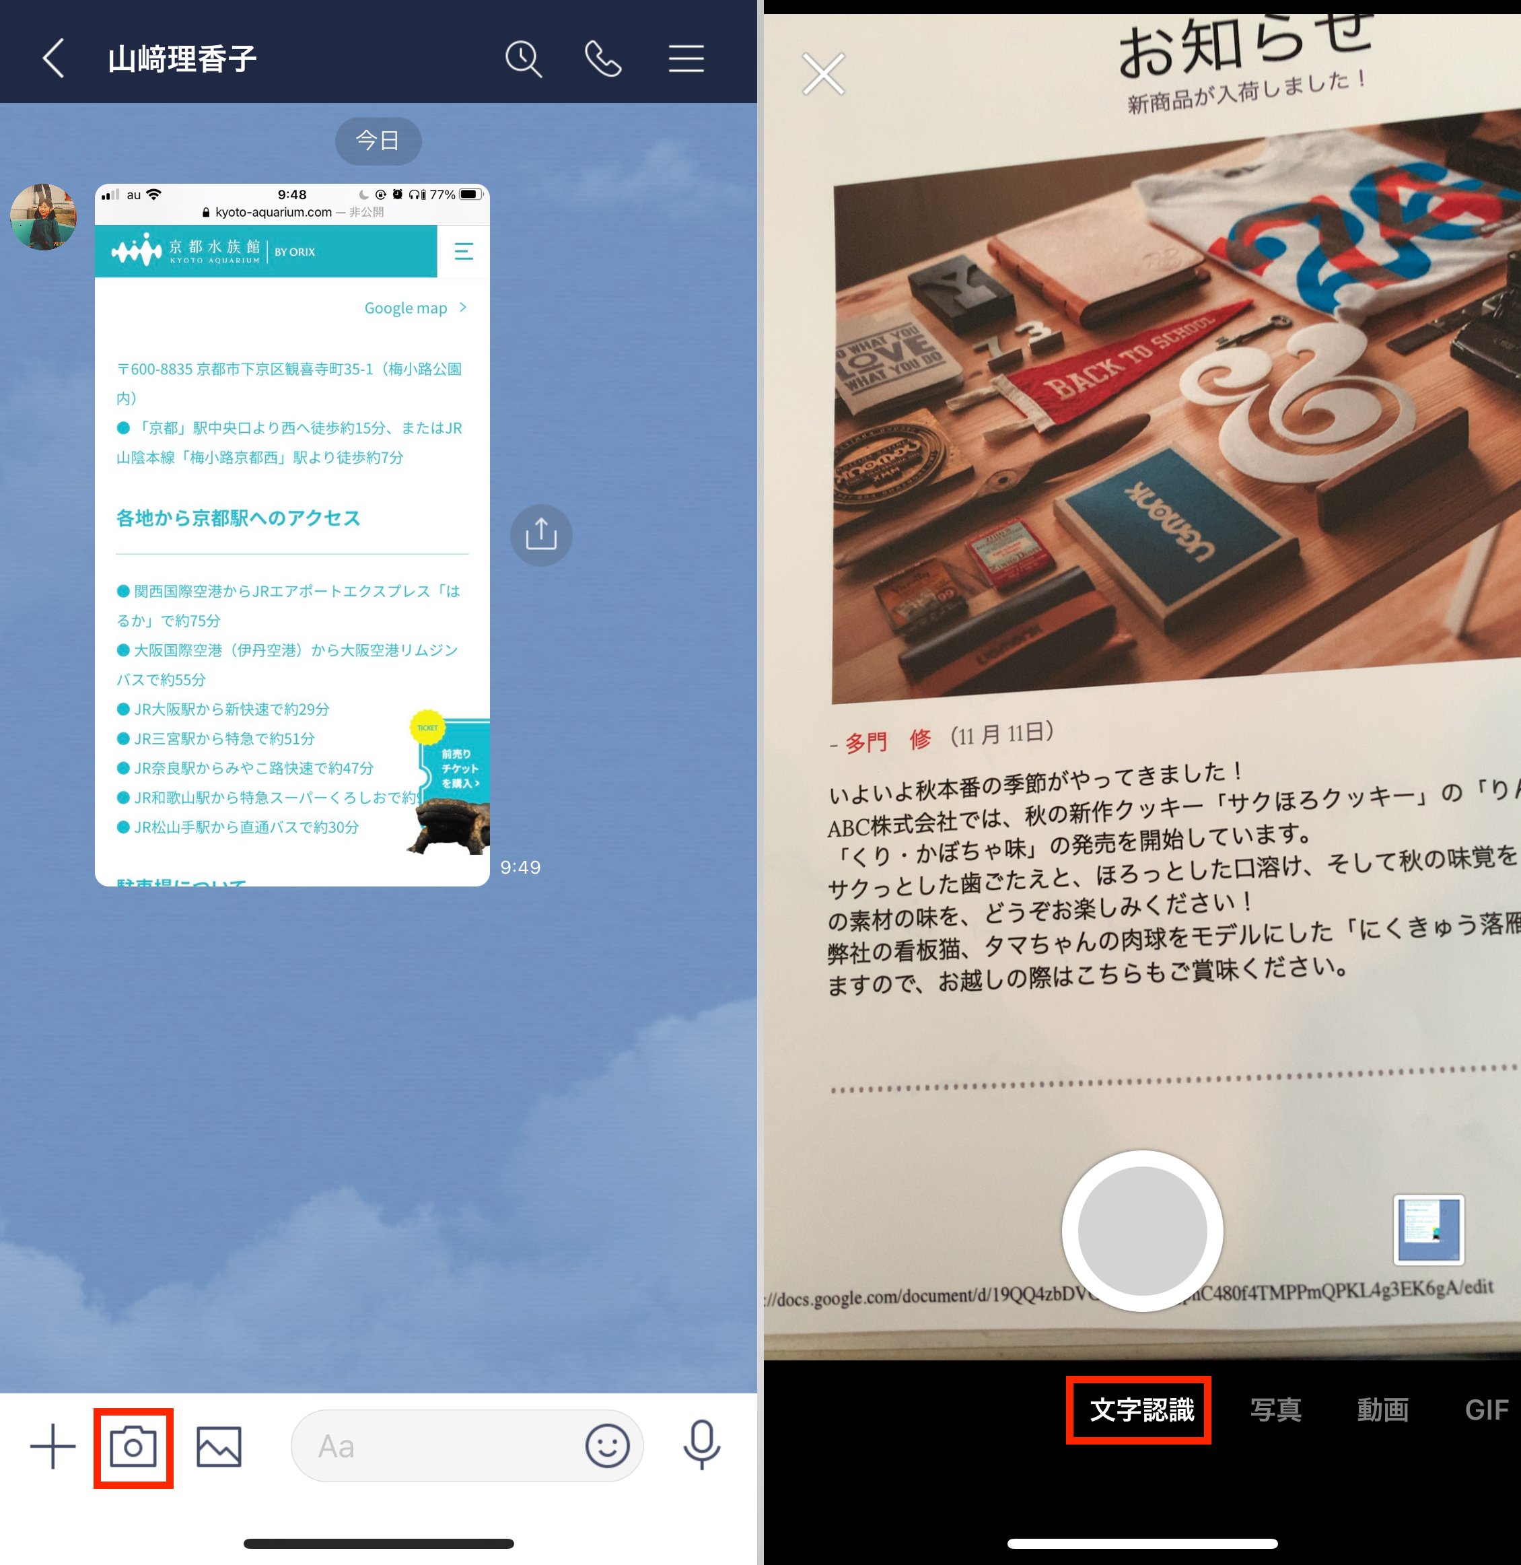Switch to 写真 camera mode
Viewport: 1521px width, 1565px height.
click(x=1276, y=1410)
